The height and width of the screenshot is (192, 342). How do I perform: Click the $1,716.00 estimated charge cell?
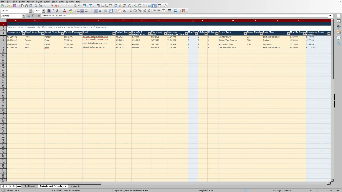[x=318, y=48]
